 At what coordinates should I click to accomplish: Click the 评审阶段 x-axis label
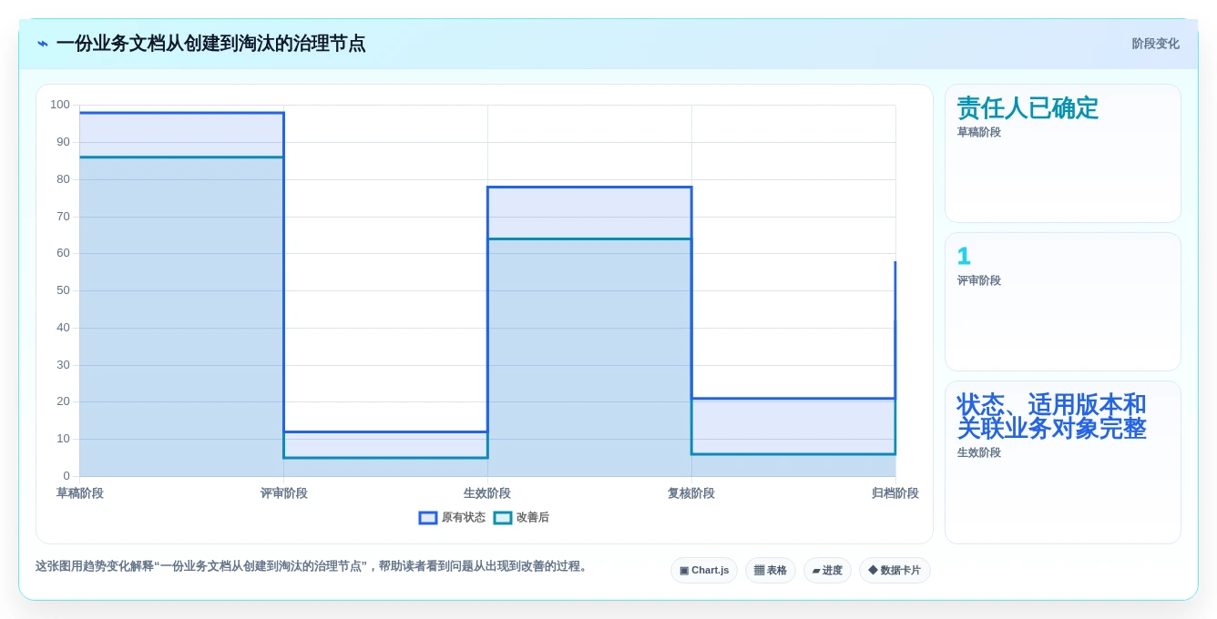(x=284, y=493)
